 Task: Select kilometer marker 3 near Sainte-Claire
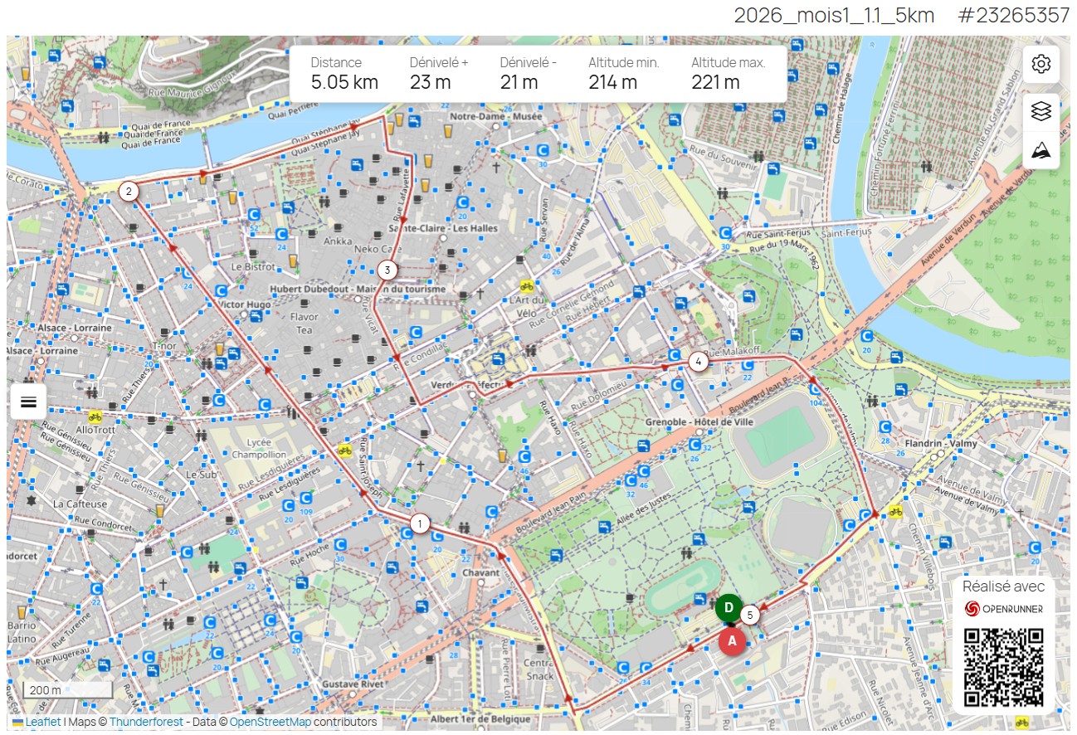coord(387,269)
